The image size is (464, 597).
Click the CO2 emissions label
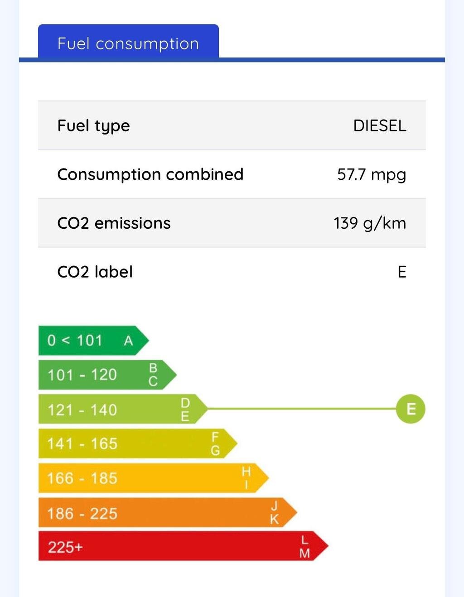114,223
